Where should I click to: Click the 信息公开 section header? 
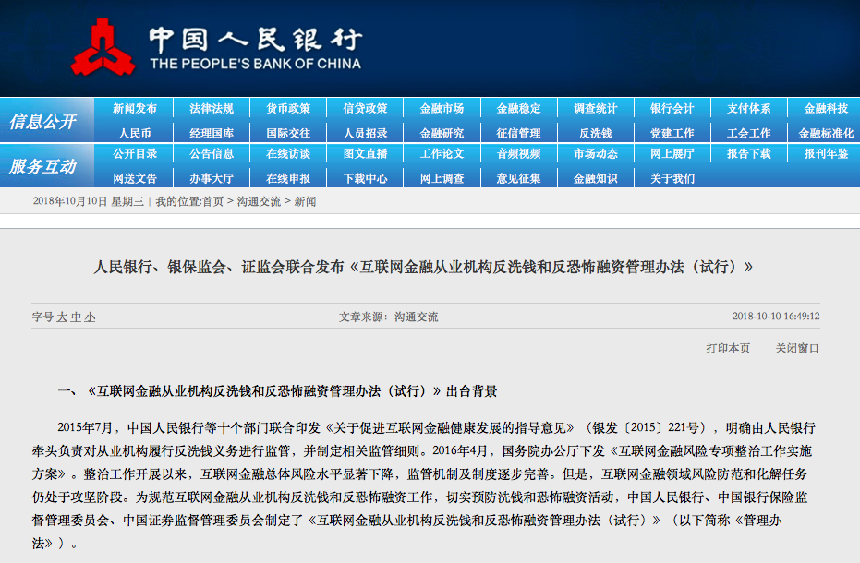pos(42,121)
